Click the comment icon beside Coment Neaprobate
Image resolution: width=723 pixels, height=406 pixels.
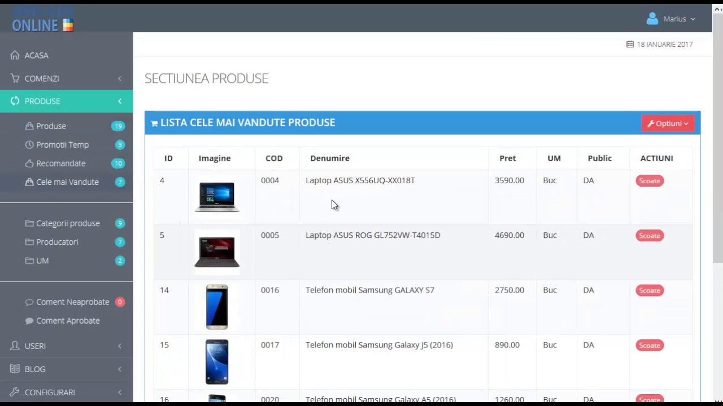click(29, 302)
